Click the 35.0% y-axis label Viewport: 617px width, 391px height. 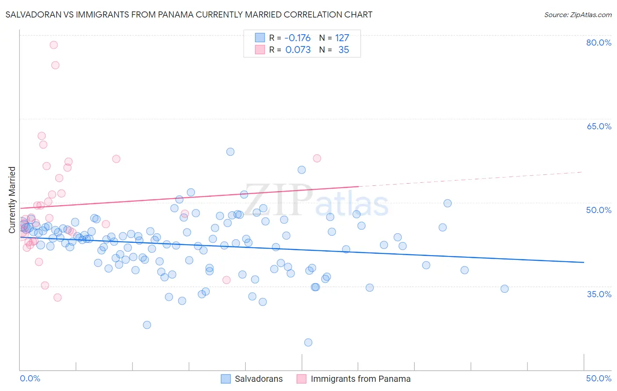click(599, 294)
